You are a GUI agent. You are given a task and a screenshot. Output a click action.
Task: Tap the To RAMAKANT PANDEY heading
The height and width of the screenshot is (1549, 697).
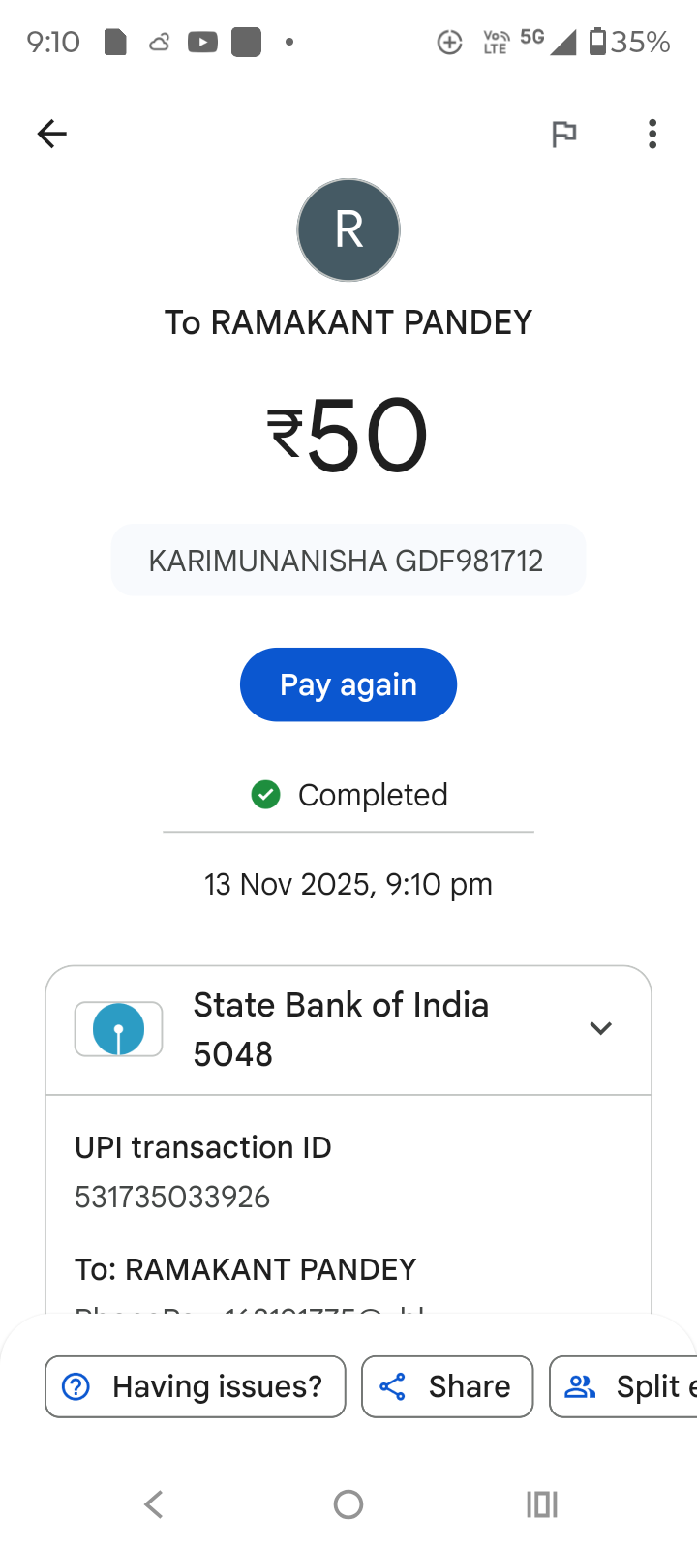click(348, 322)
